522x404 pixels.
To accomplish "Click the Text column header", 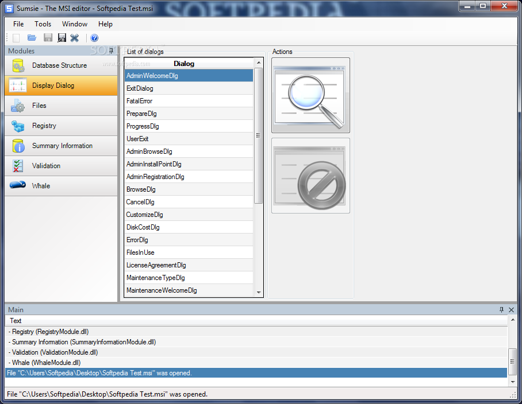I will (x=256, y=321).
